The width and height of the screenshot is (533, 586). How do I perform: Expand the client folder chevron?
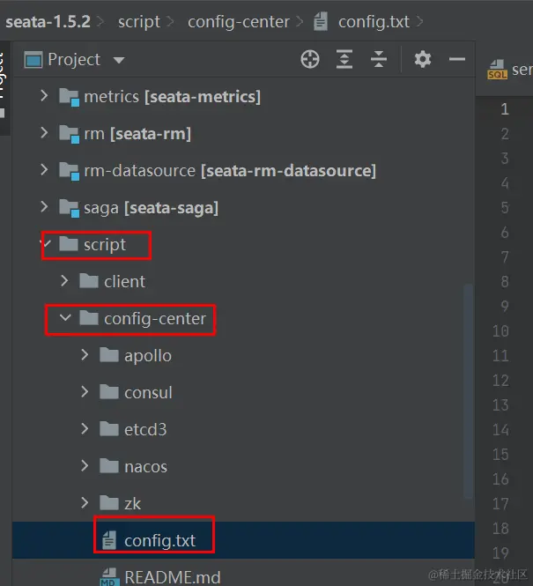tap(64, 281)
